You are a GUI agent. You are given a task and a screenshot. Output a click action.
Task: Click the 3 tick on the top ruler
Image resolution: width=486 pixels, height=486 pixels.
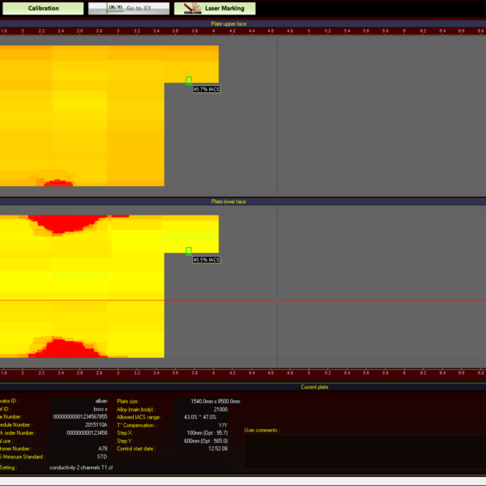click(117, 31)
